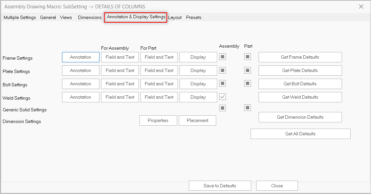Toggle the Bolt Settings Part checkbox
This screenshot has height=194, width=371.
(247, 83)
